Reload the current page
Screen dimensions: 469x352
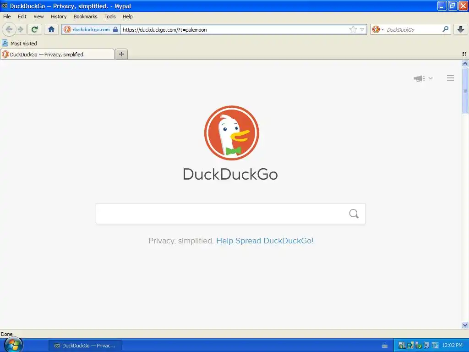click(x=35, y=29)
